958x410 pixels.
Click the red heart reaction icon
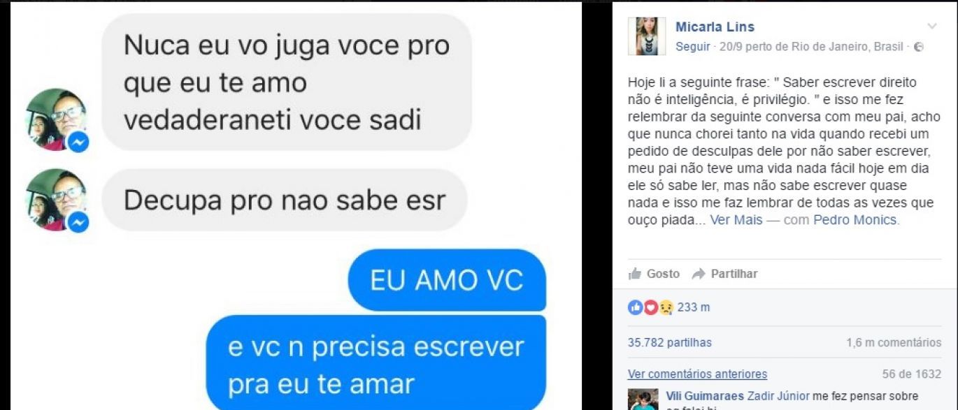650,307
